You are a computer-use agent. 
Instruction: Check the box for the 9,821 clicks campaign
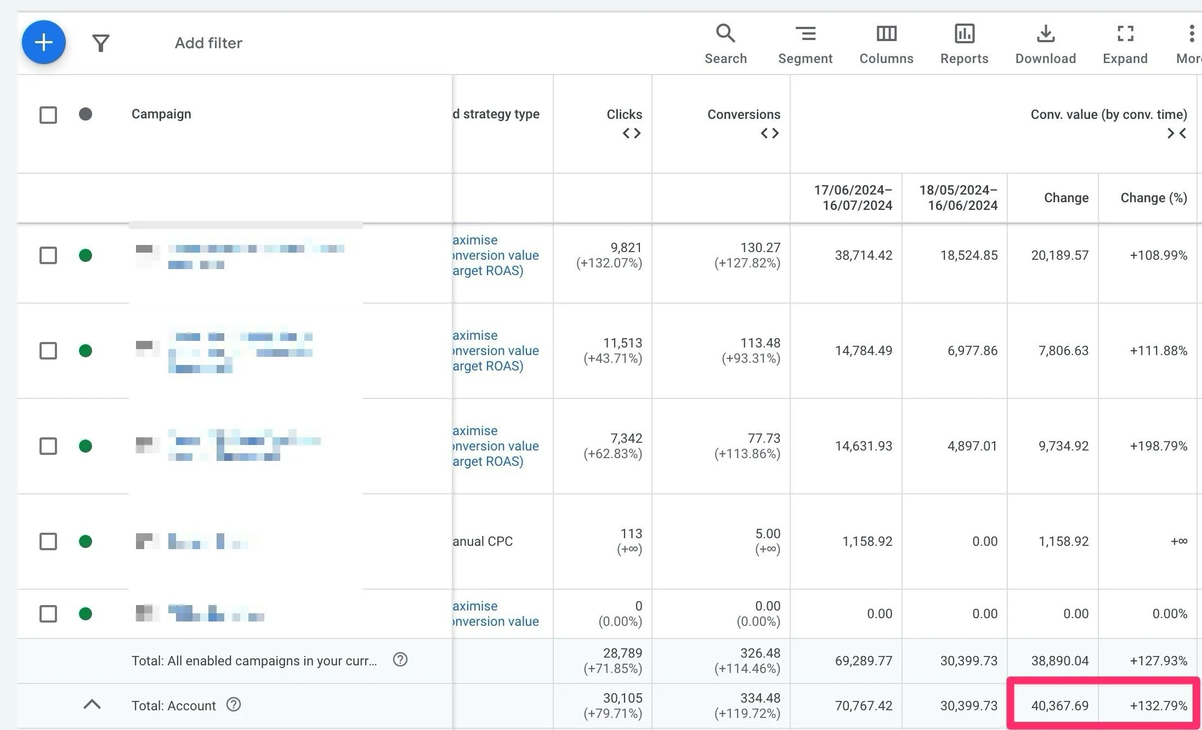pos(48,255)
